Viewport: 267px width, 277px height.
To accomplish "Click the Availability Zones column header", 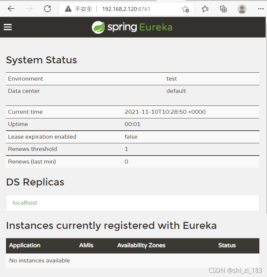I will point(141,245).
